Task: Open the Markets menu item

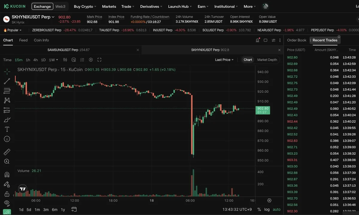Action: pyautogui.click(x=109, y=6)
